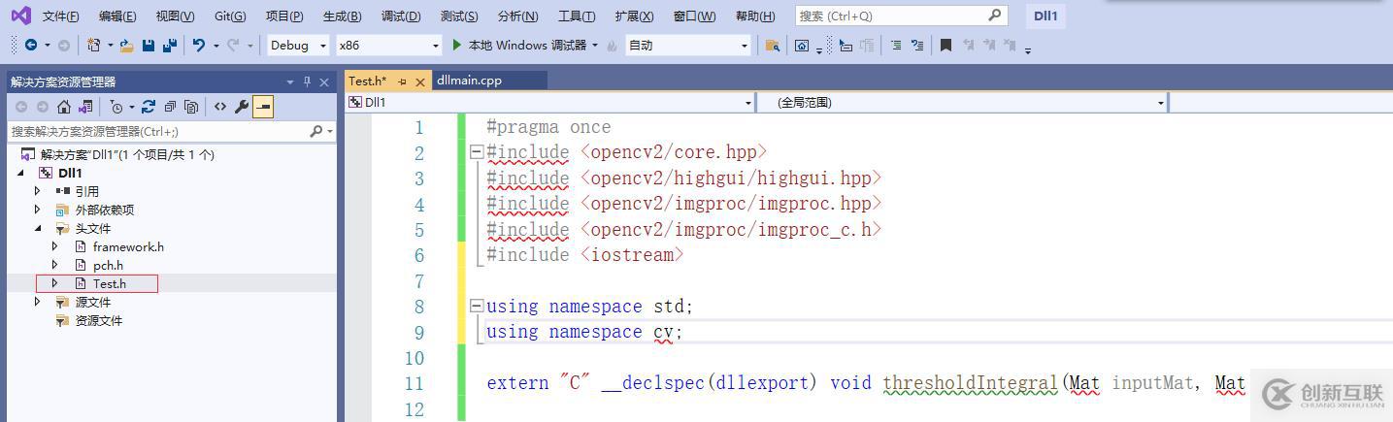The image size is (1393, 422).
Task: Navigate backward with the toolbar back arrow
Action: tap(31, 45)
